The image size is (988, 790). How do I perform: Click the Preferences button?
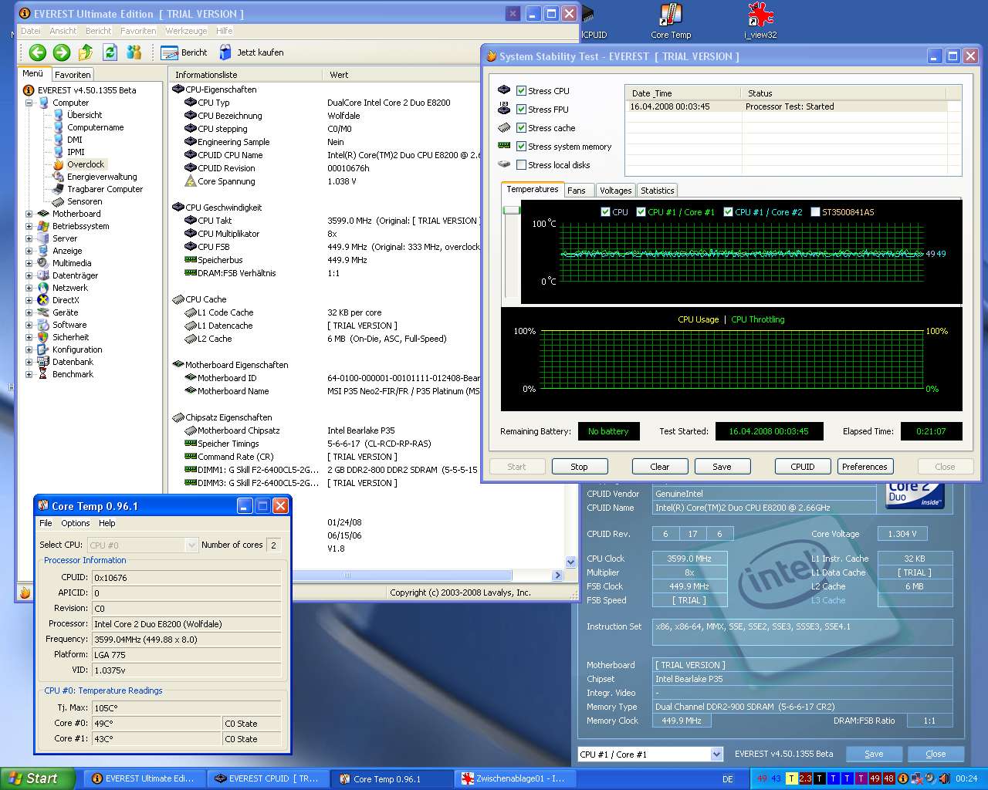864,467
